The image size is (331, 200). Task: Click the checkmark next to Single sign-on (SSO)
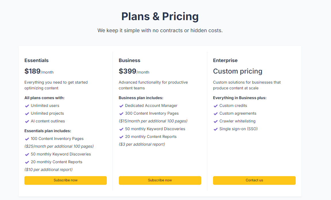tap(216, 129)
